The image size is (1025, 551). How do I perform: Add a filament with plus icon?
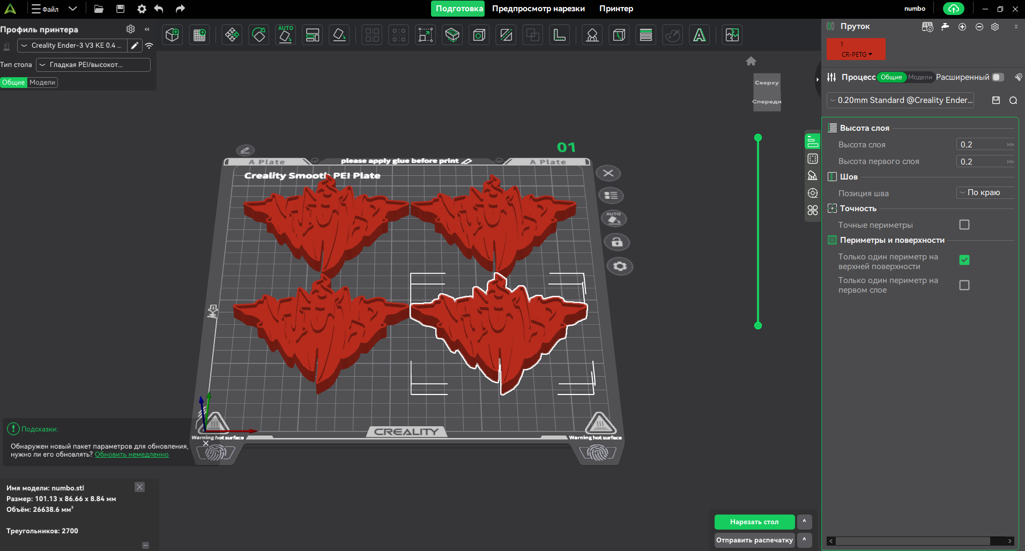pyautogui.click(x=962, y=27)
